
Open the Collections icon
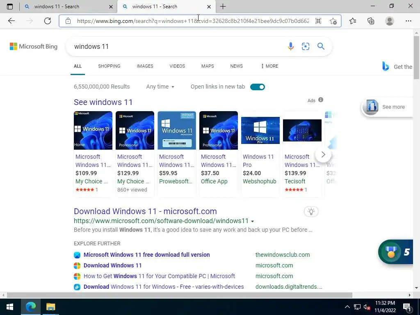pyautogui.click(x=371, y=21)
